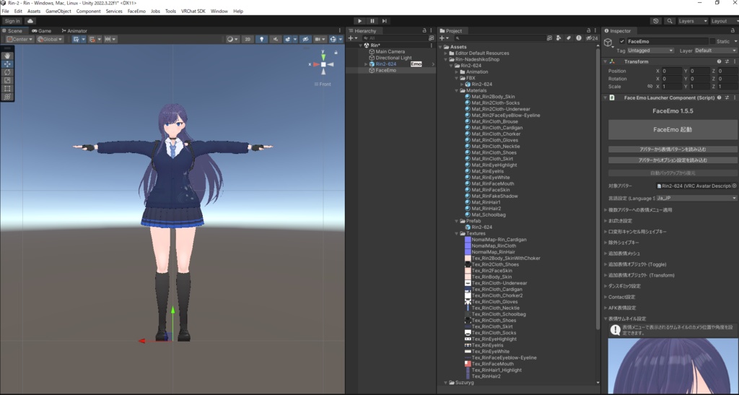
Task: Click the FaceEmo 起動 button
Action: pos(673,129)
